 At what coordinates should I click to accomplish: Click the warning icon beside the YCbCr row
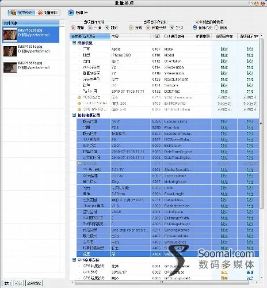click(x=79, y=97)
